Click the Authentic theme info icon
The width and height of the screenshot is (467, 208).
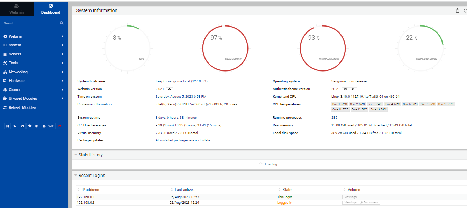click(x=345, y=89)
